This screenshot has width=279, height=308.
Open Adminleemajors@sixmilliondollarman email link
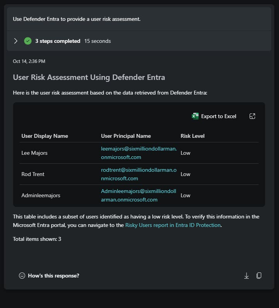tap(139, 195)
